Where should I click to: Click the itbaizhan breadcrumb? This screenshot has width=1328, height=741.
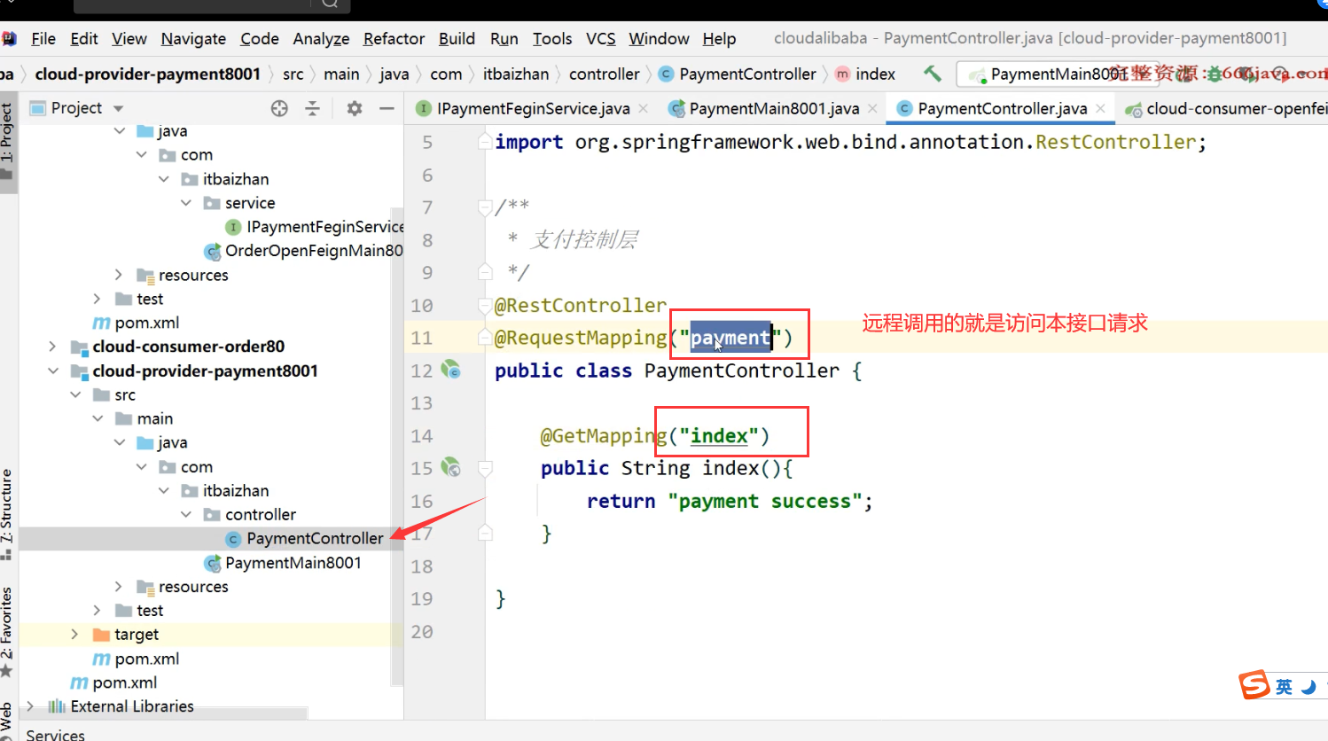coord(516,74)
